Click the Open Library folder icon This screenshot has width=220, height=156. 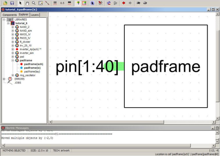coord(5,3)
